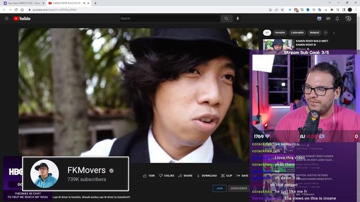This screenshot has width=360, height=202.
Task: Click the browser Home button
Action: (x=22, y=10)
